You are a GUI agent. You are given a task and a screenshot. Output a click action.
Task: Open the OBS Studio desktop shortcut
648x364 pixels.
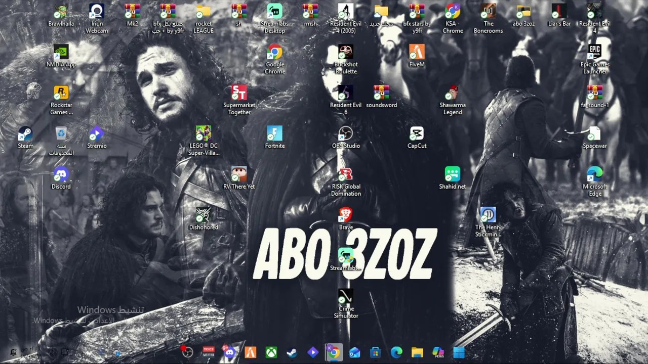point(346,138)
